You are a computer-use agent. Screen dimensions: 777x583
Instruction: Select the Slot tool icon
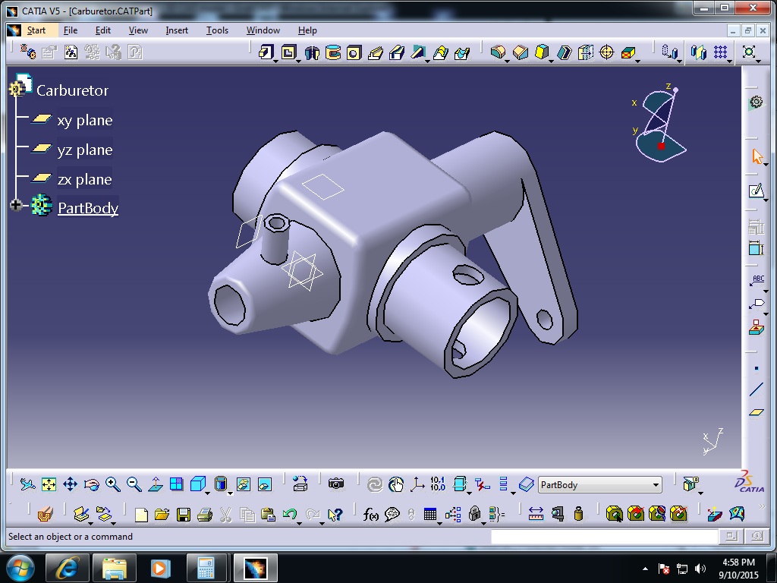397,52
